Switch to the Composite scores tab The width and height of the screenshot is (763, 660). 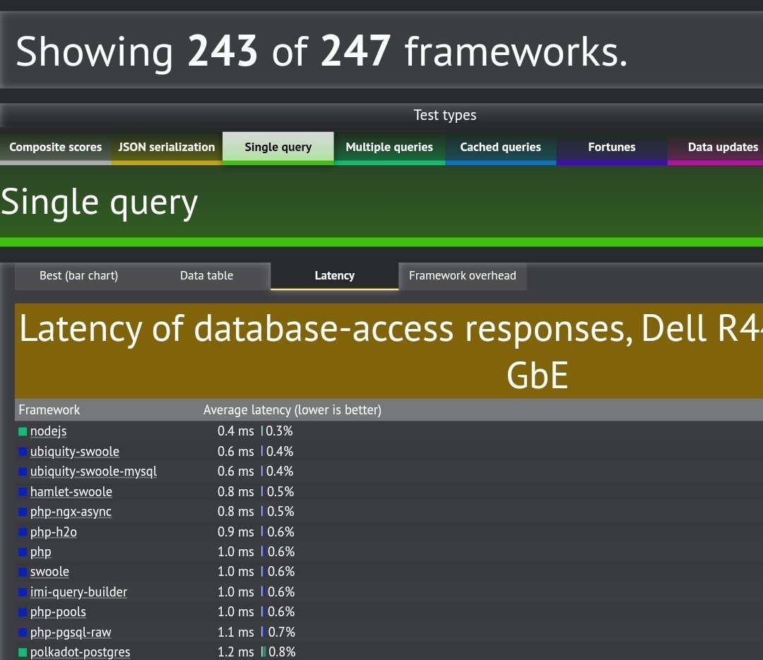coord(55,148)
